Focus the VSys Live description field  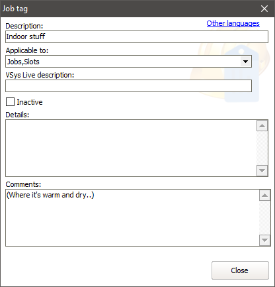[128, 86]
